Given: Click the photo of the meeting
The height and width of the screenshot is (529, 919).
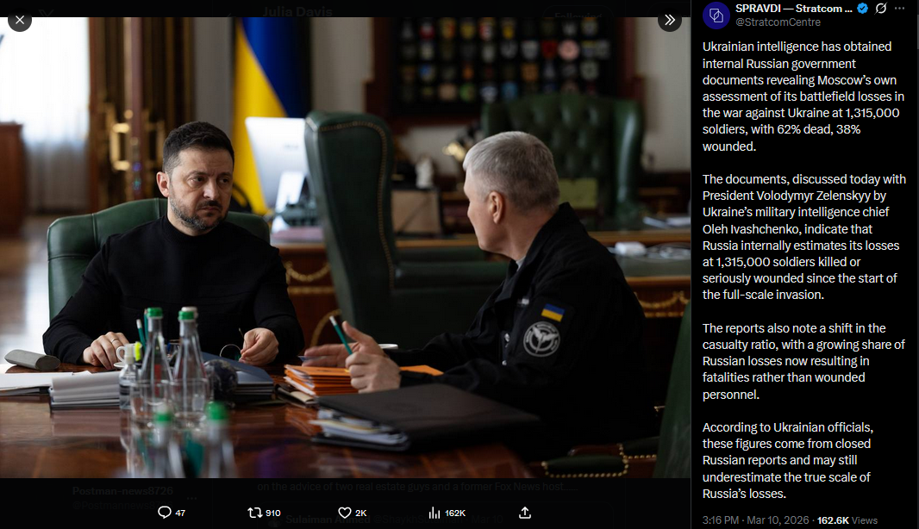Looking at the screenshot, I should (x=345, y=247).
